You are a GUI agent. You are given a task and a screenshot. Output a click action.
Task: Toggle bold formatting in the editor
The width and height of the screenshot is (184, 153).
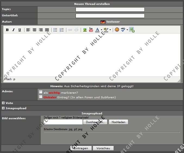pyautogui.click(x=7, y=30)
